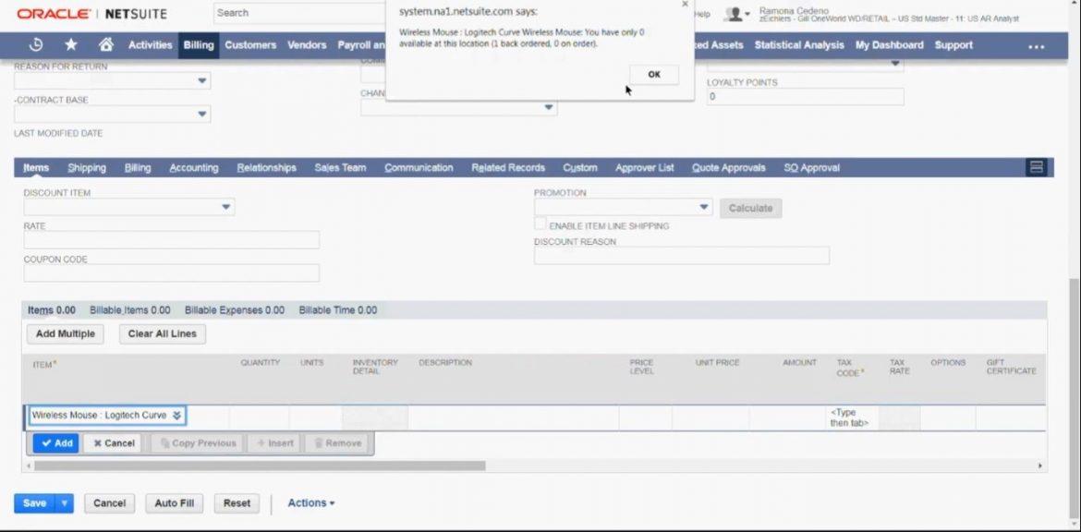Click the list view icon on the subtab bar

tap(1035, 167)
